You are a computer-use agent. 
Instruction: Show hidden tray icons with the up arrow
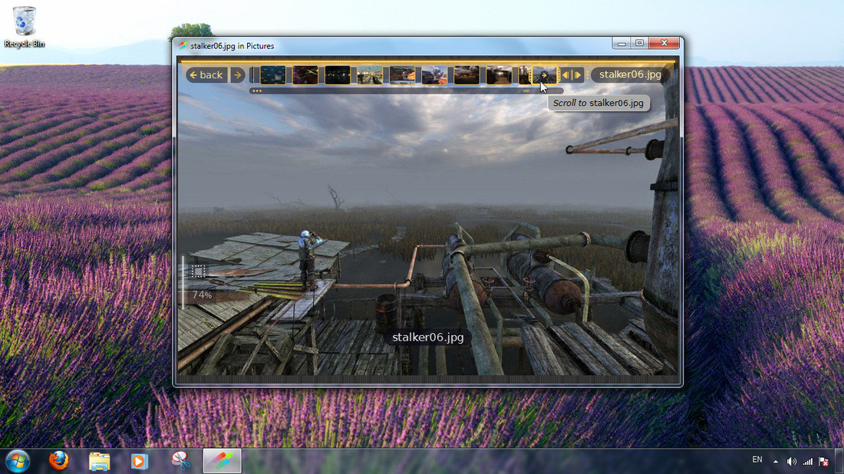pos(776,462)
